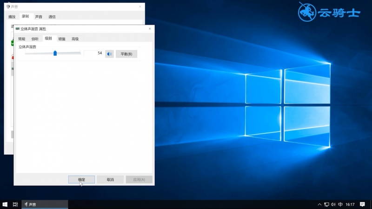372x209 pixels.
Task: Click the 立体声混音 属性 title bar icon
Action: [17, 29]
